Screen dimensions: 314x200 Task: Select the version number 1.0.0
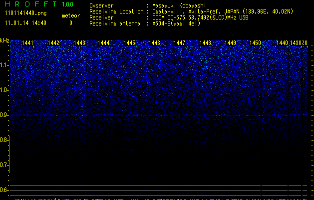click(67, 4)
